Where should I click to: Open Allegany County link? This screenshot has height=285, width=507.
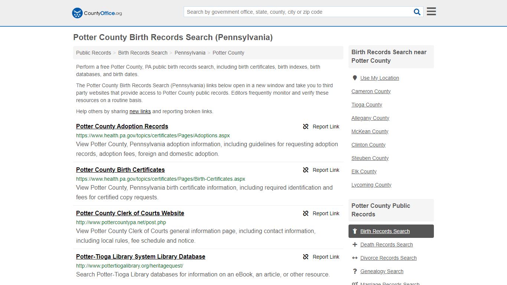pyautogui.click(x=370, y=118)
